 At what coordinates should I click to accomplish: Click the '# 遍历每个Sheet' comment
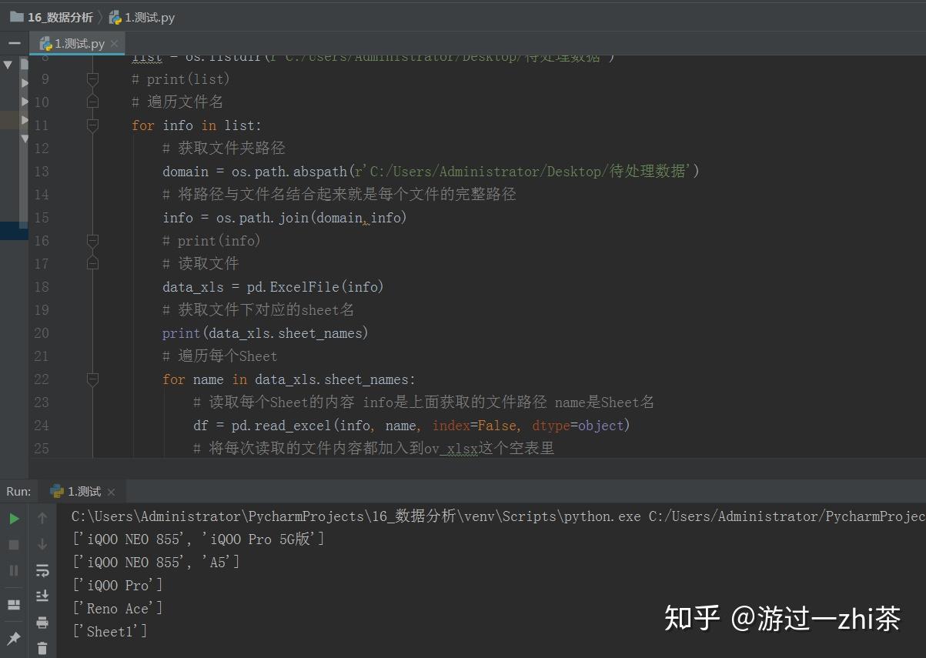220,356
